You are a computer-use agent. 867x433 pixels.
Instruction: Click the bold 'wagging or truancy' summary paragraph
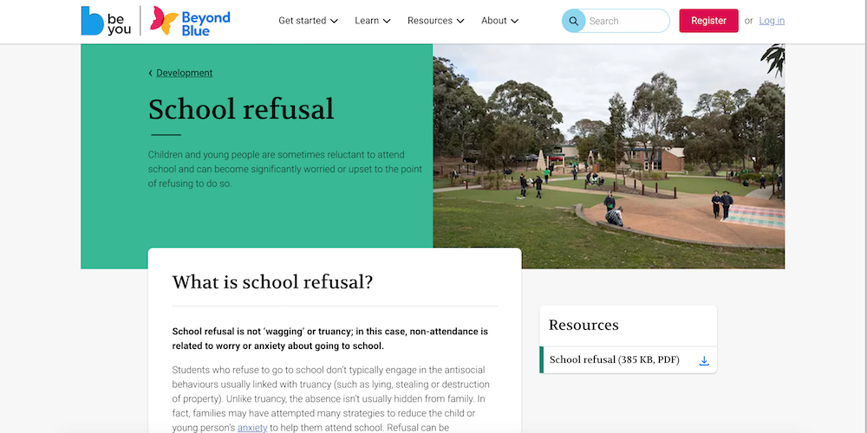[x=330, y=339]
